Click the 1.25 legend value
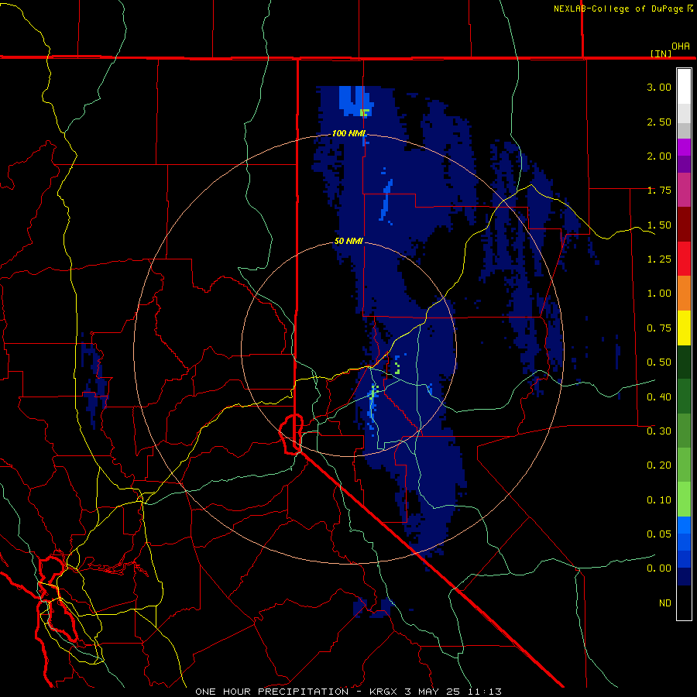The height and width of the screenshot is (697, 697). pyautogui.click(x=659, y=259)
